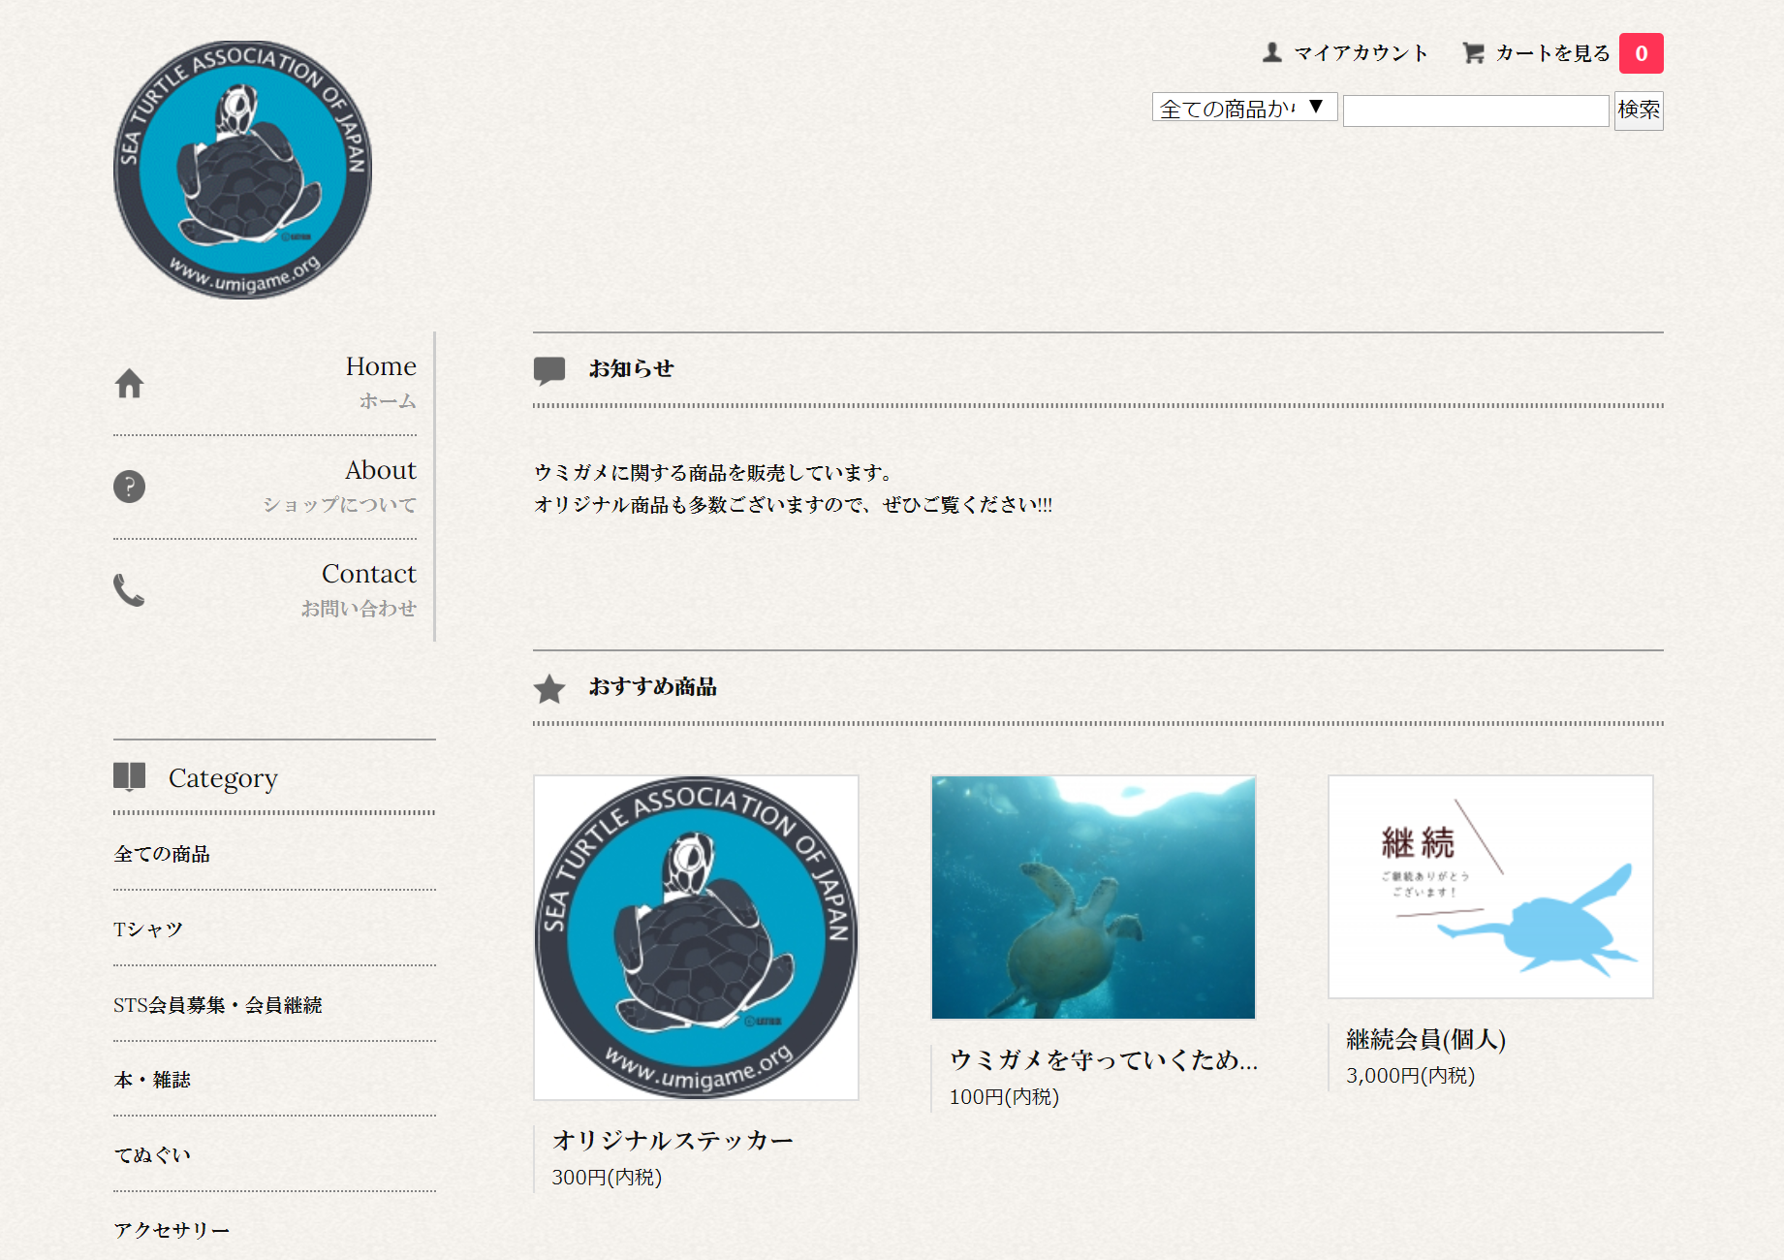
Task: Click the 継続会員(個人) product title link
Action: 1425,1040
